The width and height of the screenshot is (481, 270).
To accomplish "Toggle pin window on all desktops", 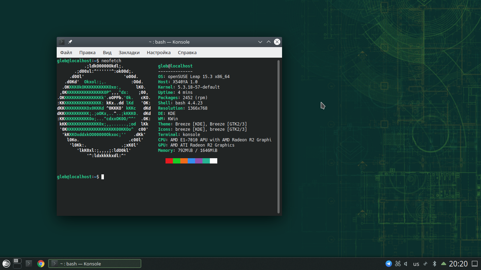I will (70, 42).
